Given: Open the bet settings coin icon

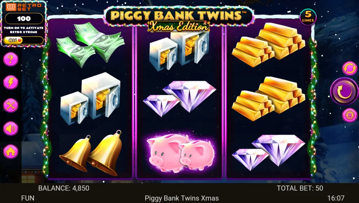Looking at the screenshot, I should pos(350,115).
